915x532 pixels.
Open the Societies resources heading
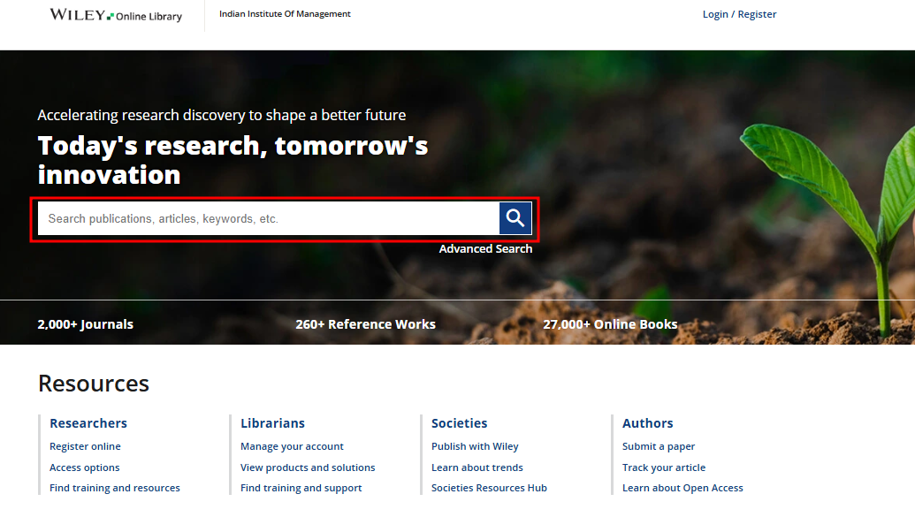[459, 423]
